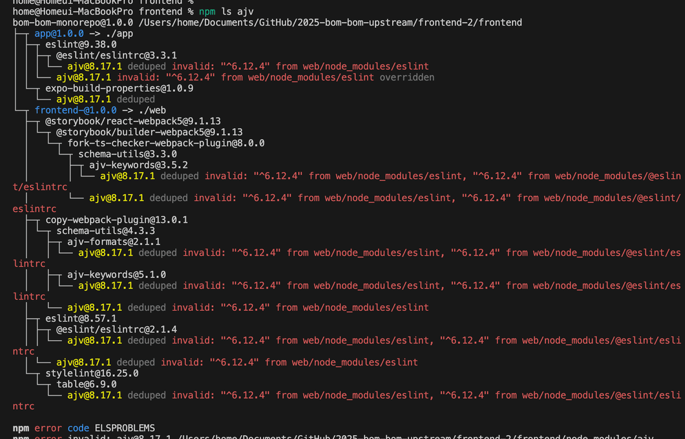Click the '@eslint/eslintrc@2.1.4' tree row

pos(117,329)
